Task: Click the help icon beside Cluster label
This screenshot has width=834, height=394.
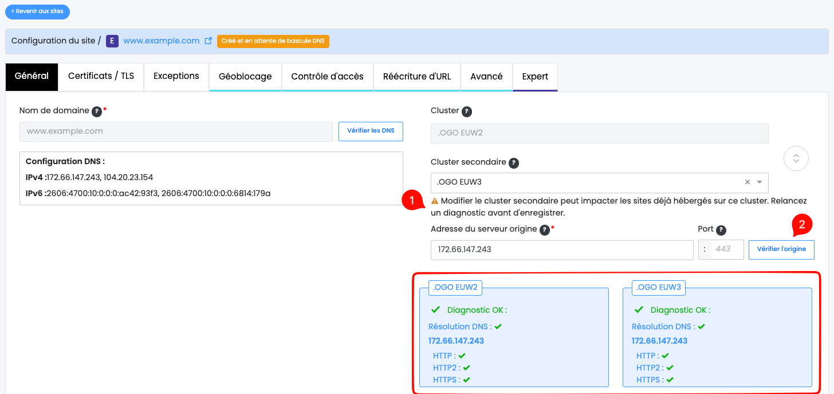Action: [467, 112]
